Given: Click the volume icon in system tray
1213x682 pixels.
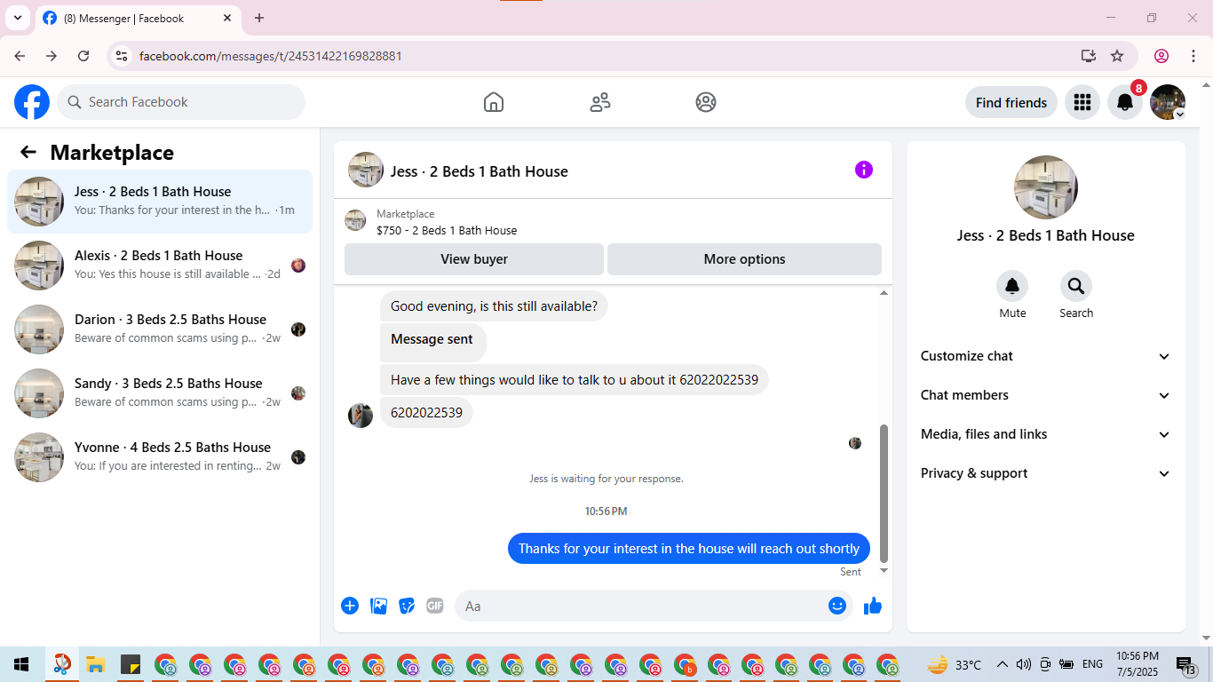Looking at the screenshot, I should 1024,664.
